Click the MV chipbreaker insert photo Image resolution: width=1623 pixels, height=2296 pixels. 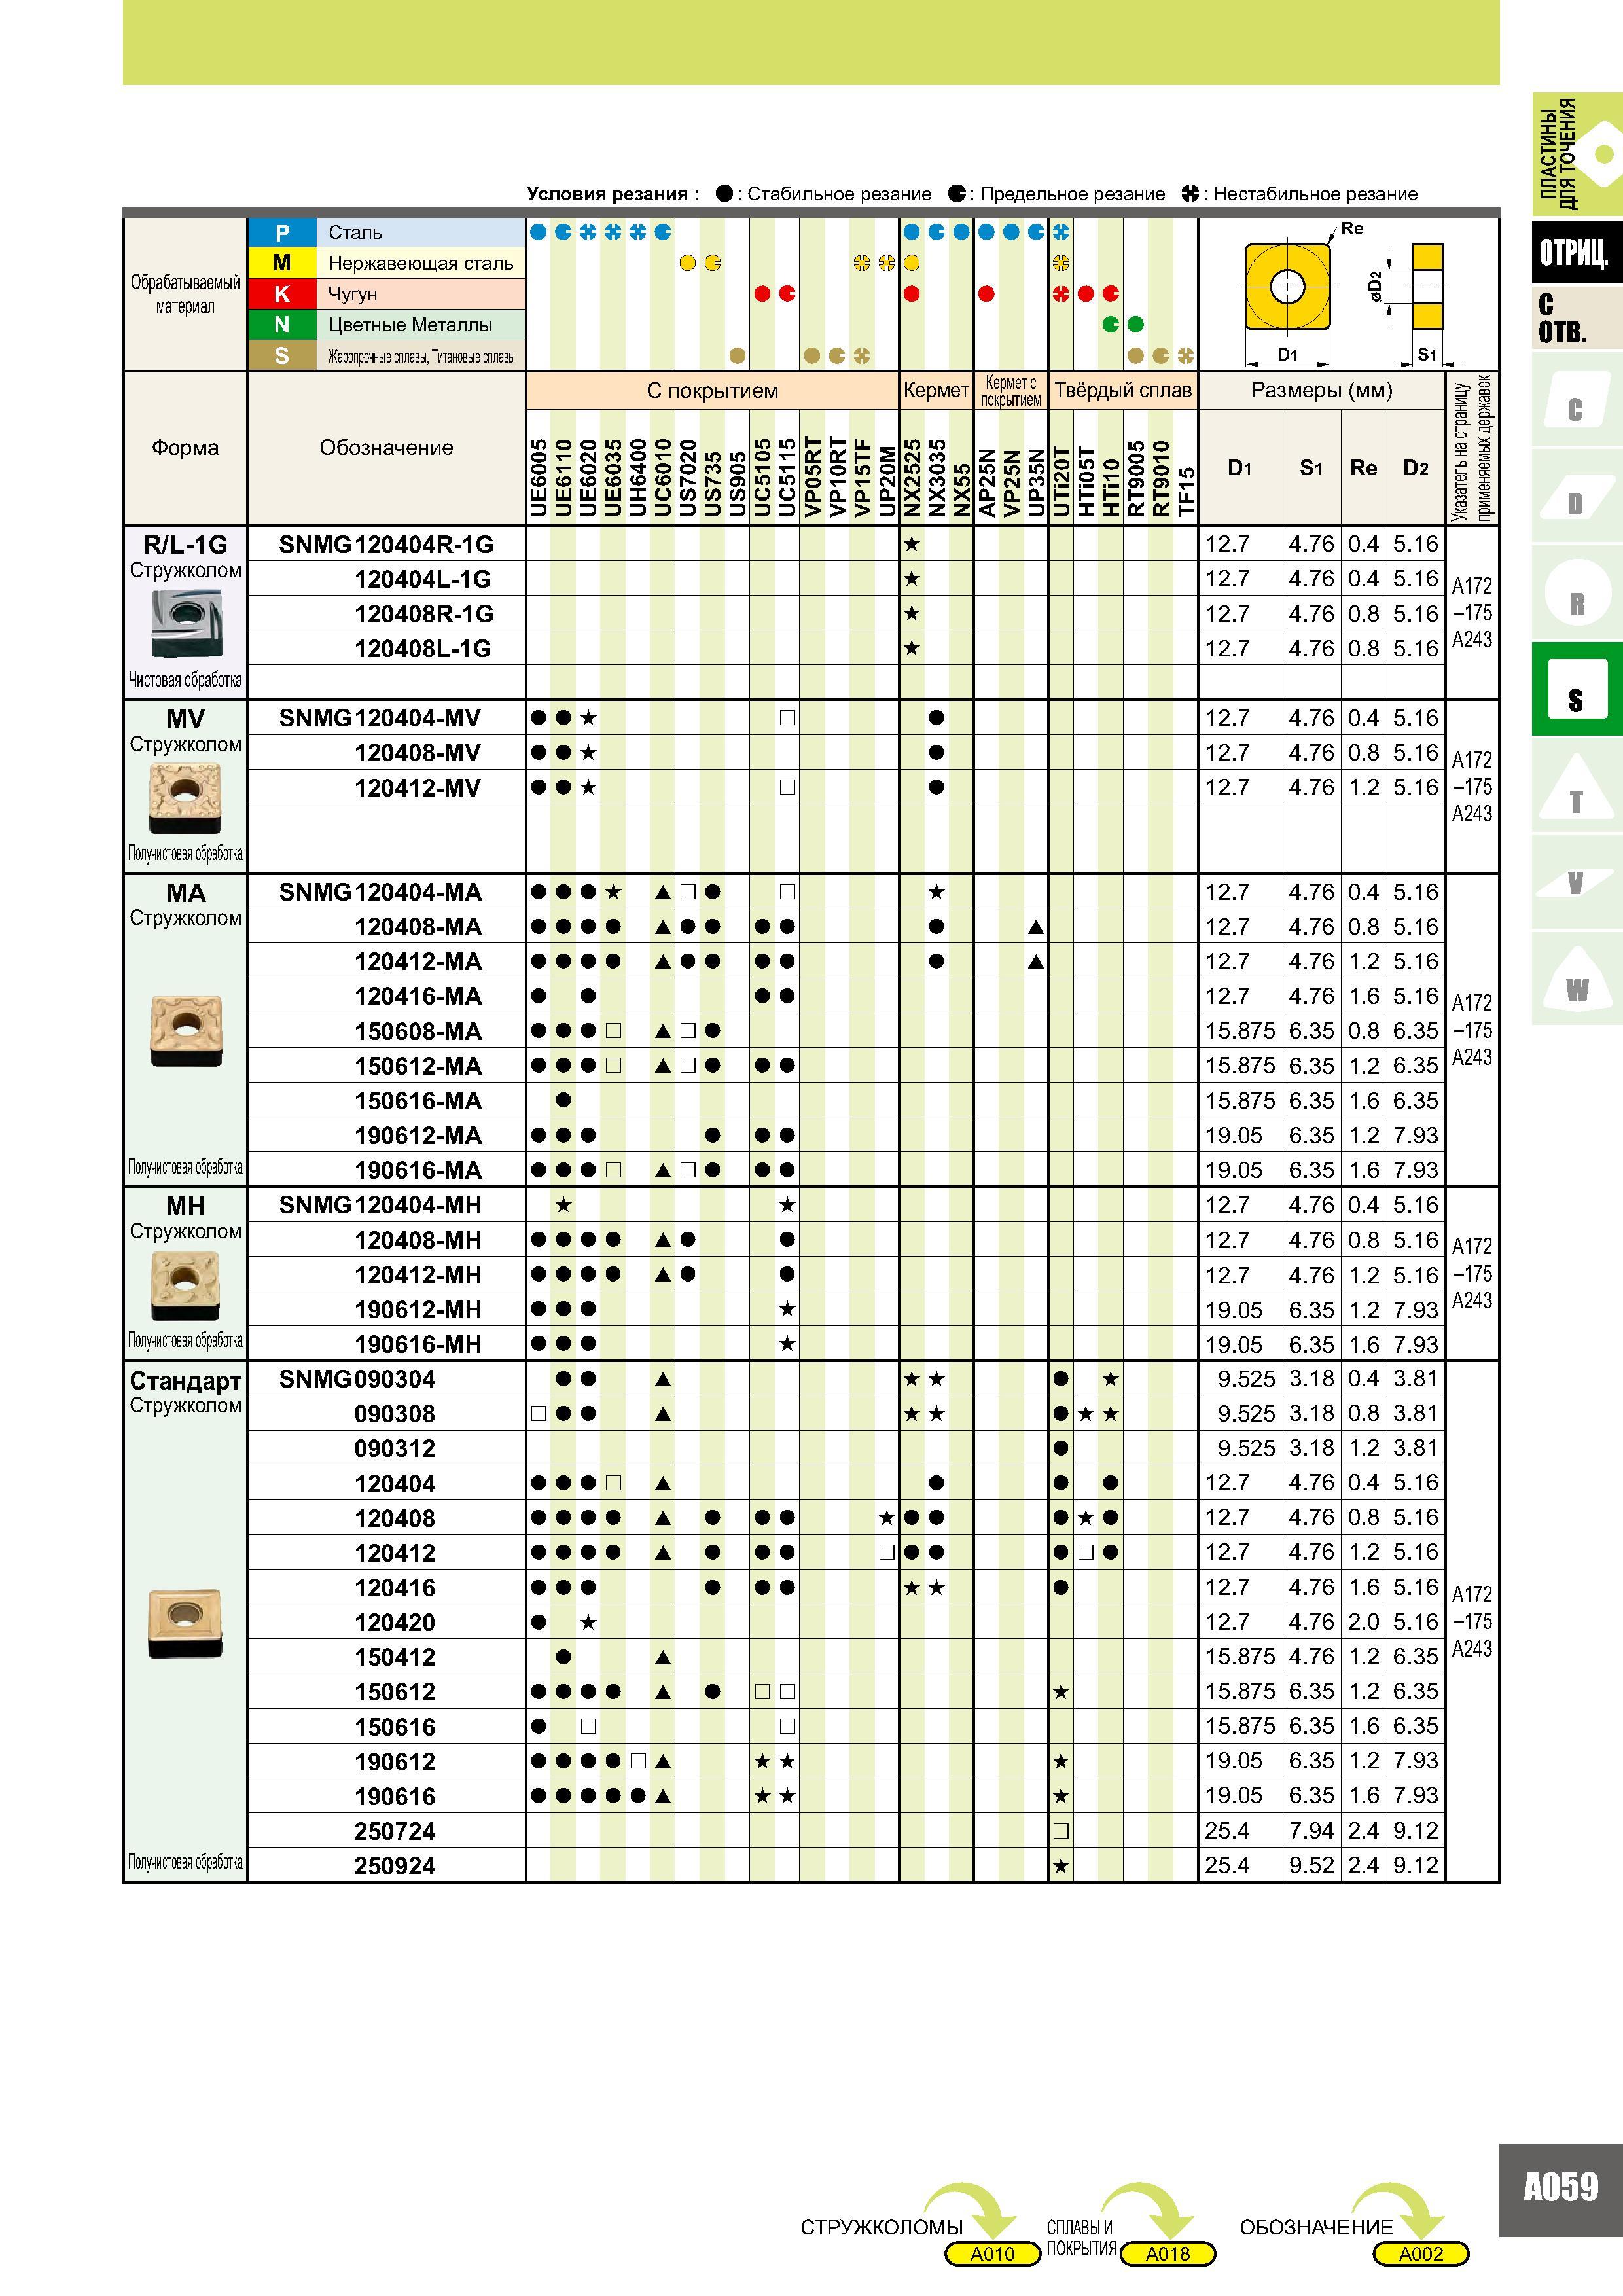coord(185,799)
